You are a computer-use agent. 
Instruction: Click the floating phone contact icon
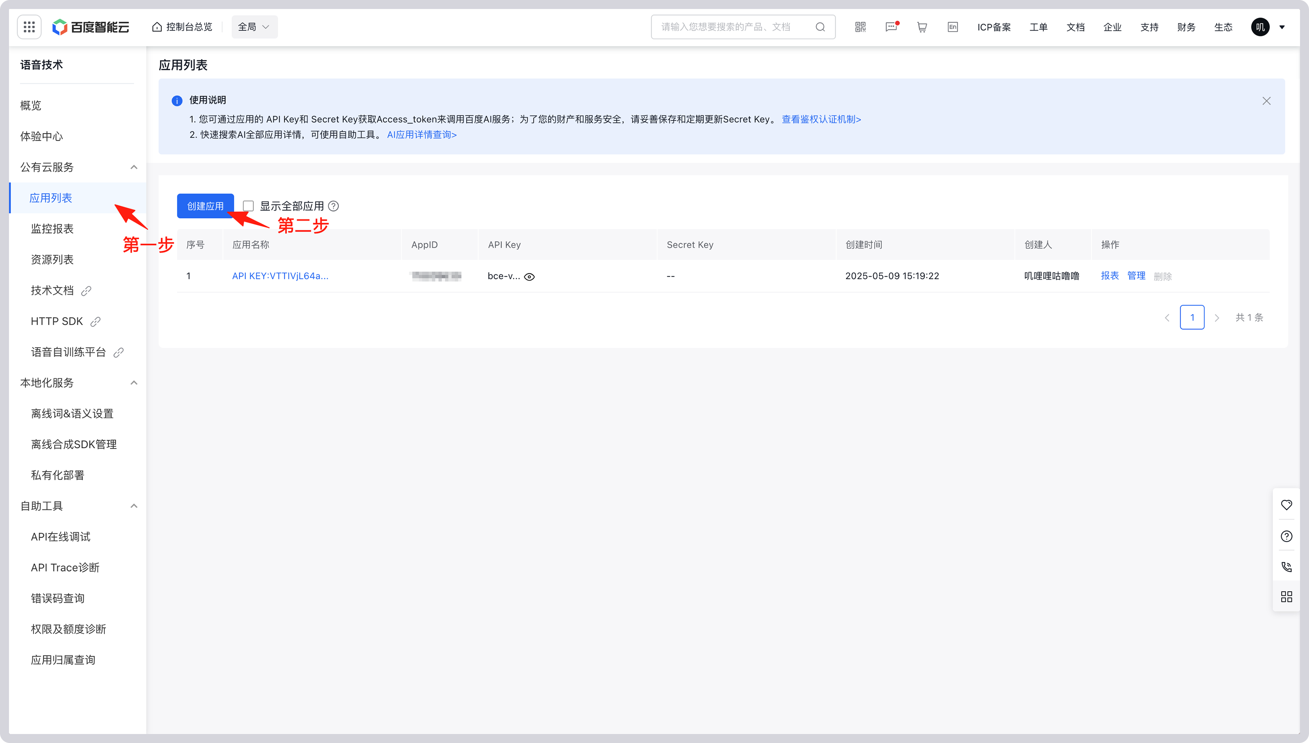(1287, 566)
